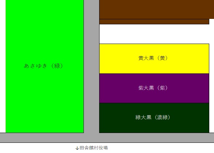Select the 黄大黒（黄） label text
Viewport: 214px width, 153px height.
(153, 58)
